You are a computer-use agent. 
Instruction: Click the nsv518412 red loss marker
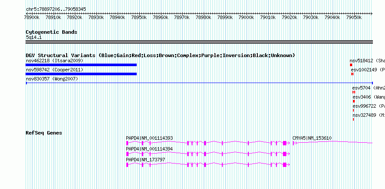tap(351, 65)
